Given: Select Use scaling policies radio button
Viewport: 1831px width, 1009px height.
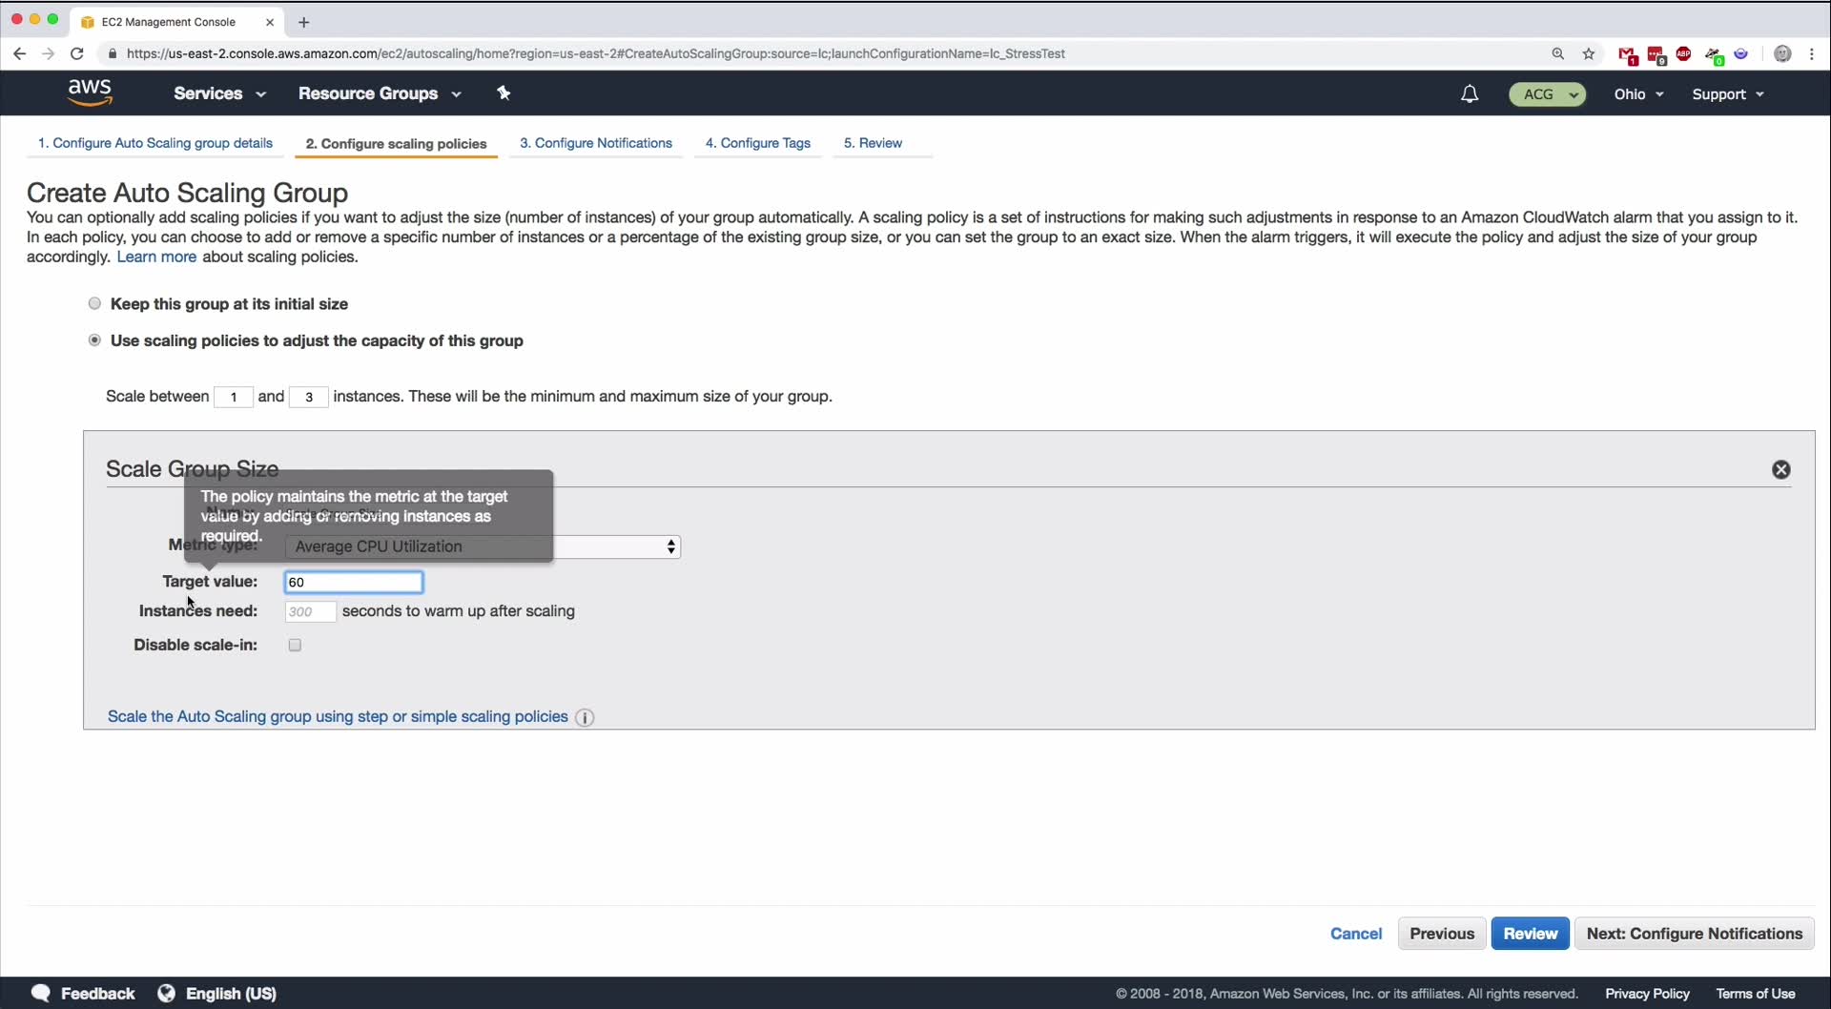Looking at the screenshot, I should click(x=94, y=340).
